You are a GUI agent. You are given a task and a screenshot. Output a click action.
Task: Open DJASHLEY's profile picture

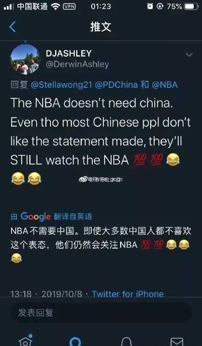coord(25,60)
